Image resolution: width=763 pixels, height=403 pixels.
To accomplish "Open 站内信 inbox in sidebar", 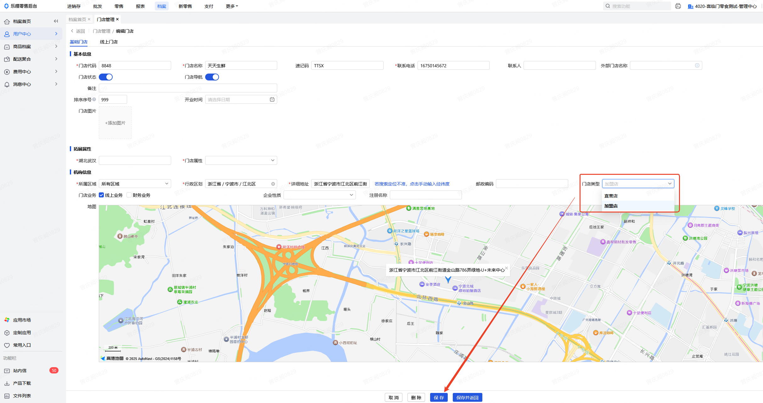I will click(20, 371).
